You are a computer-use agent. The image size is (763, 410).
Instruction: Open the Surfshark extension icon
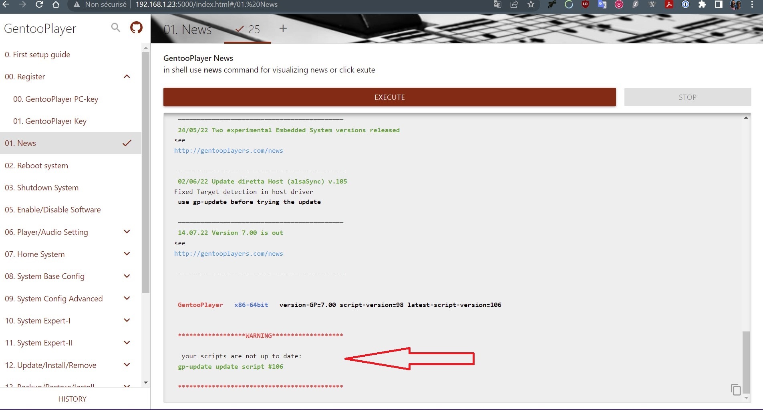point(636,4)
